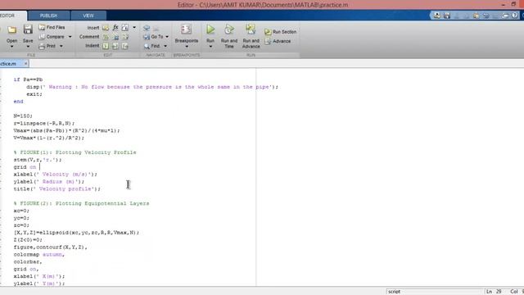Switch to the VIEW tab
The height and width of the screenshot is (295, 524).
coord(88,16)
